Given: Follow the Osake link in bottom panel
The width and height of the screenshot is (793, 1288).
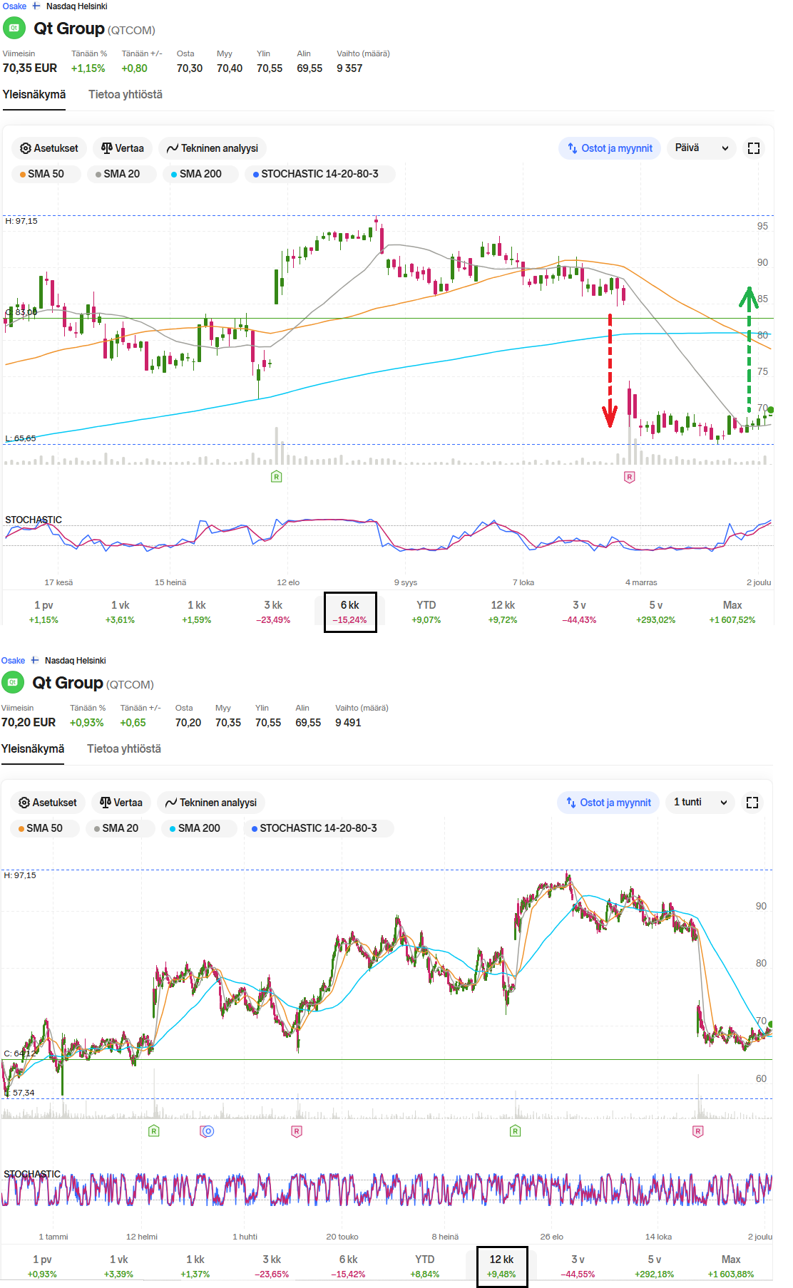Looking at the screenshot, I should pyautogui.click(x=13, y=660).
